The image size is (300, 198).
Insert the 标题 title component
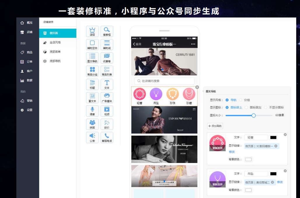coord(93,84)
